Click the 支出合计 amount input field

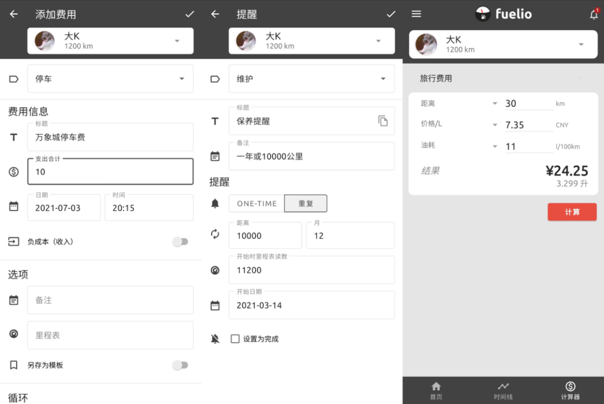(110, 172)
